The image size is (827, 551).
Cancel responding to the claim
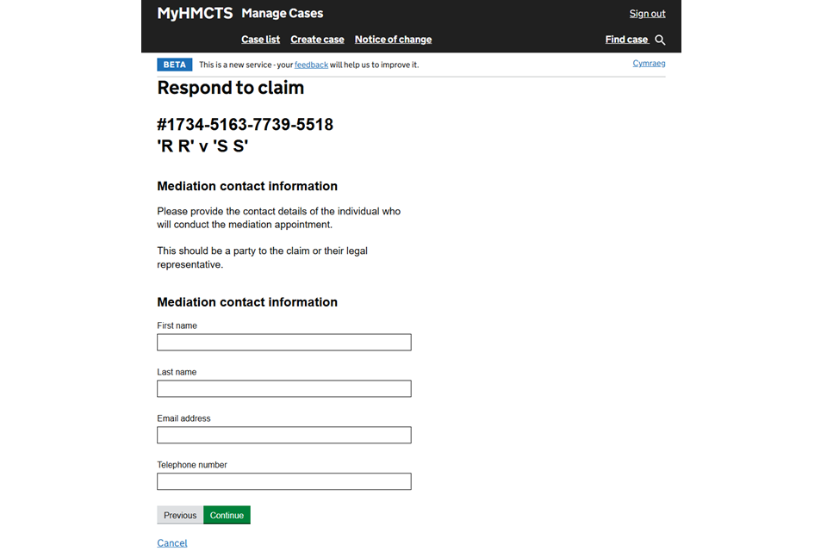point(171,543)
